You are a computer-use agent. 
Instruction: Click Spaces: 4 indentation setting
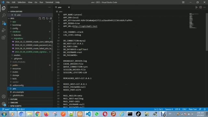point(169,109)
